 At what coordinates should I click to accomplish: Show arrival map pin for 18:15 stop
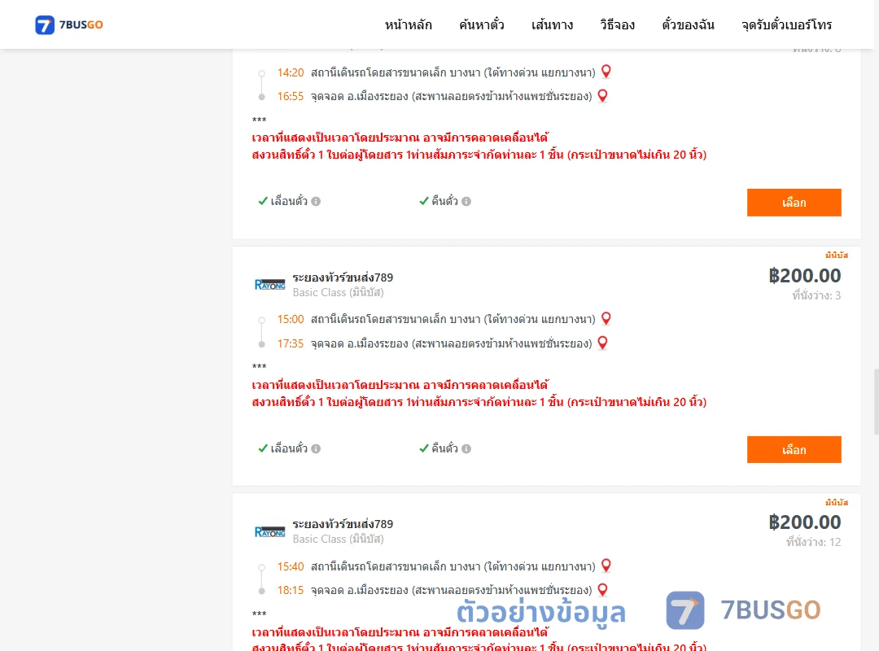[x=602, y=589]
